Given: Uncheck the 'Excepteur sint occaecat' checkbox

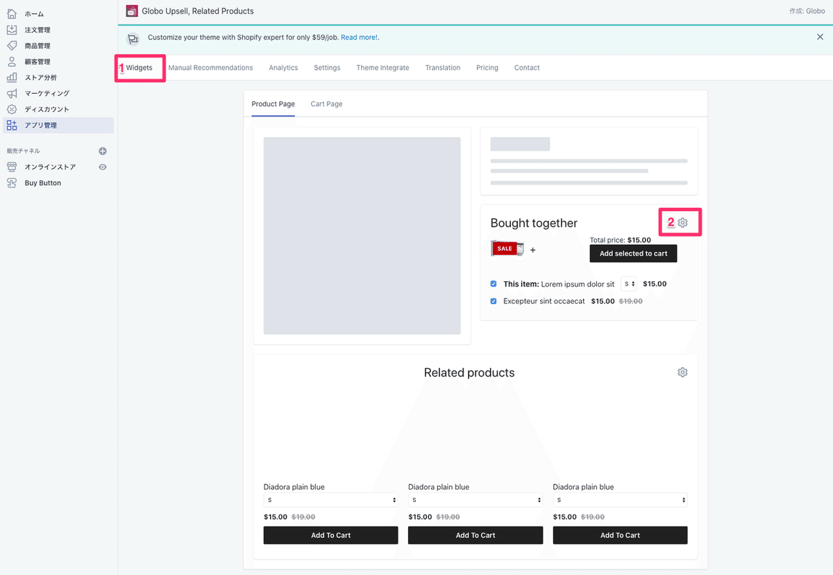Looking at the screenshot, I should click(x=494, y=301).
